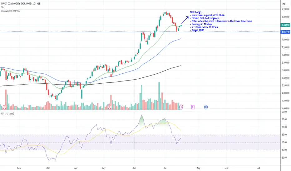The height and width of the screenshot is (171, 291).
Task: Click 'price takes support at 20 DEMA' text
Action: click(x=208, y=15)
